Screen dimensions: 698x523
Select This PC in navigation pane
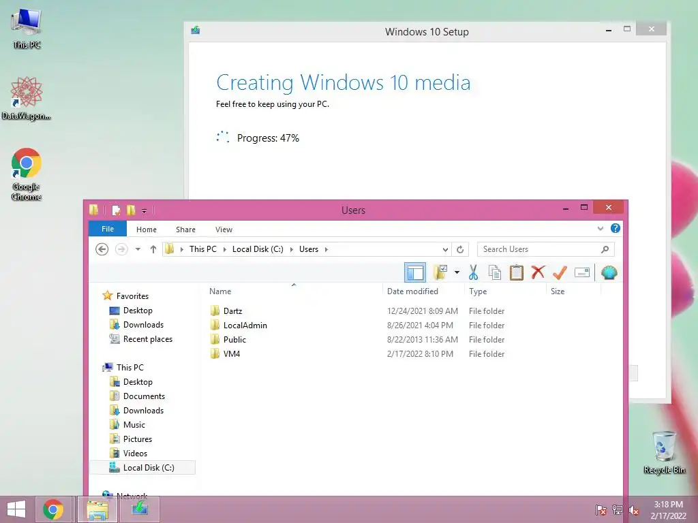click(130, 367)
